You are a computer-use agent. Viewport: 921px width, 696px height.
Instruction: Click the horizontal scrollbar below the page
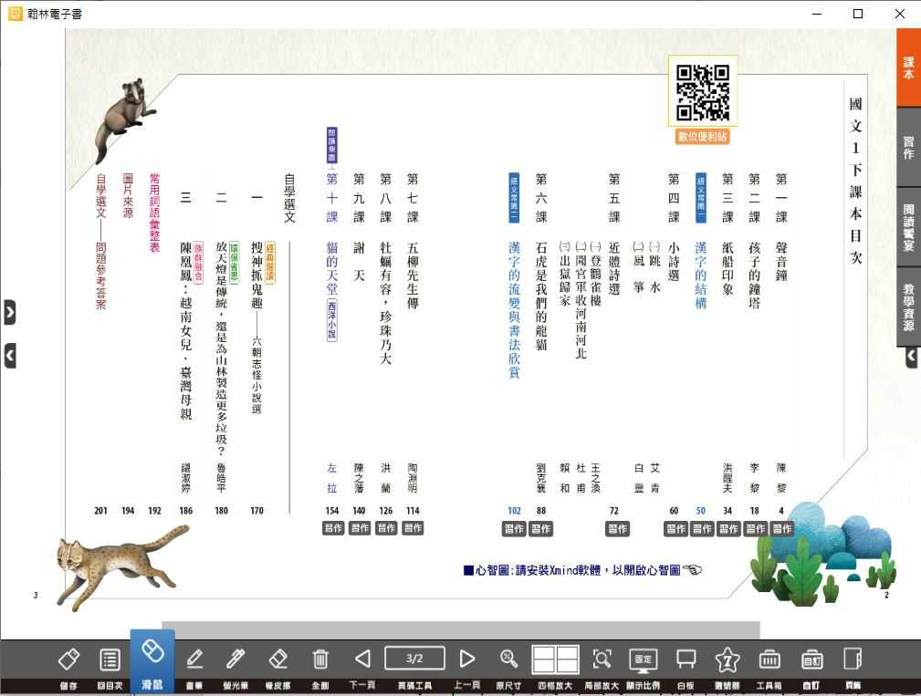point(460,629)
